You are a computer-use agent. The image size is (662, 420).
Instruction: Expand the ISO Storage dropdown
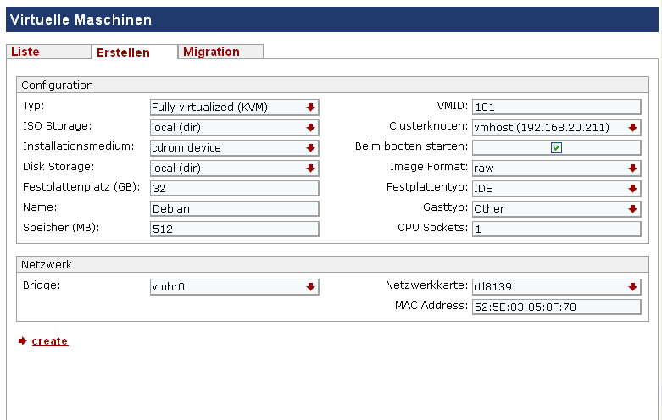pos(234,127)
